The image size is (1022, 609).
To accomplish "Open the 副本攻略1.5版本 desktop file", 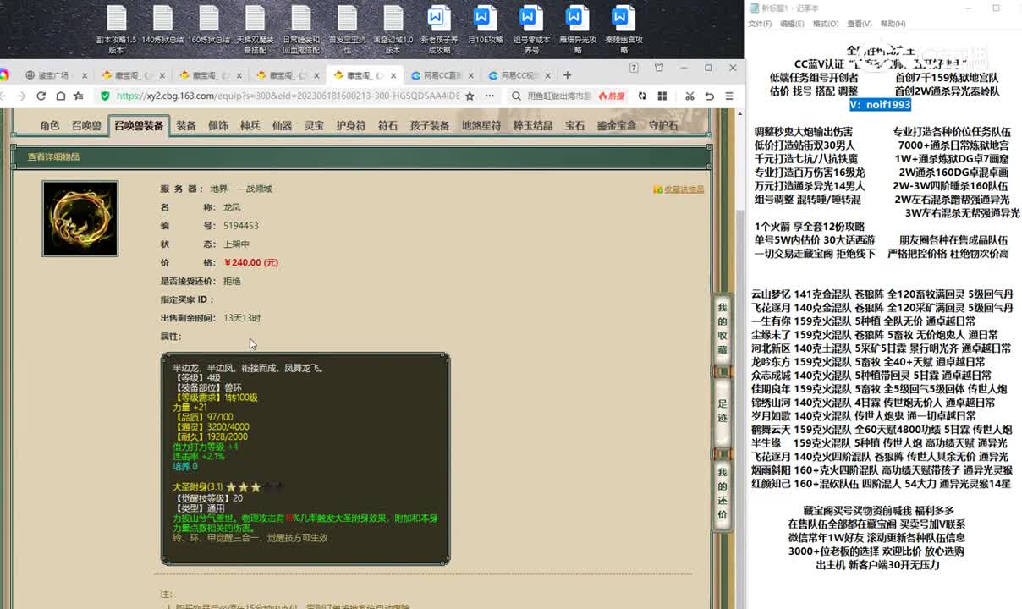I will [116, 29].
